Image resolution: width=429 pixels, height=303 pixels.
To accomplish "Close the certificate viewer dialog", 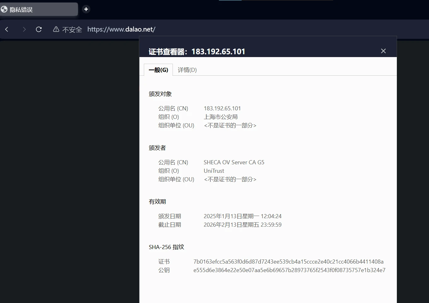I will coord(383,51).
